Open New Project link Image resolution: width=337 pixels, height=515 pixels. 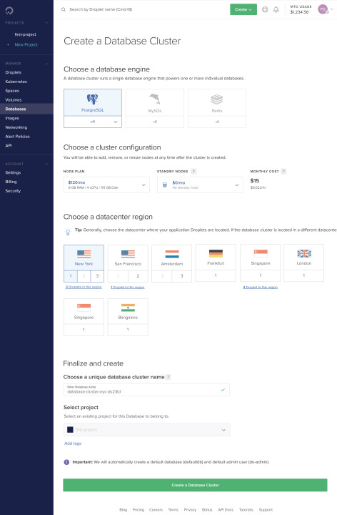coord(26,44)
